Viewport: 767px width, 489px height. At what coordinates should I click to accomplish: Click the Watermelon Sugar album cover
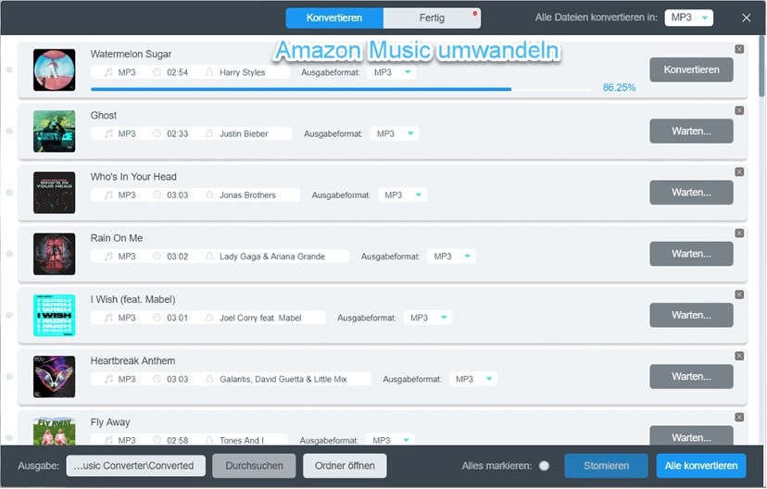pyautogui.click(x=55, y=70)
